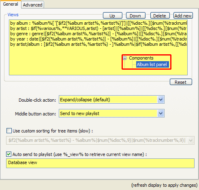This screenshot has width=199, height=190.
Task: Select the 'by genre' view row
Action: (x=98, y=34)
